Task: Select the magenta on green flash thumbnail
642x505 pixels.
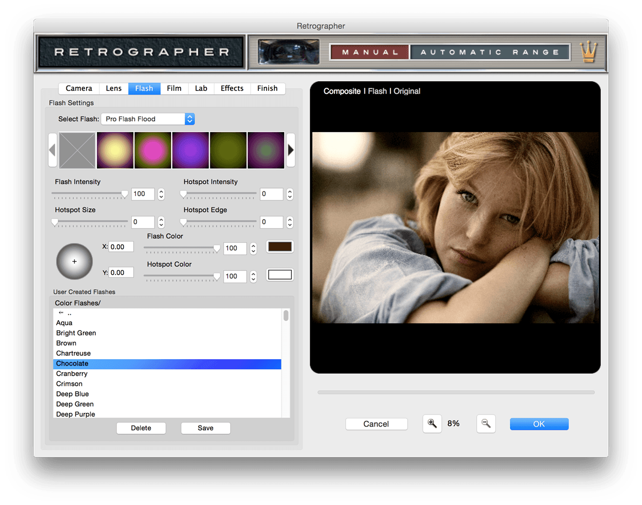Action: pos(153,150)
